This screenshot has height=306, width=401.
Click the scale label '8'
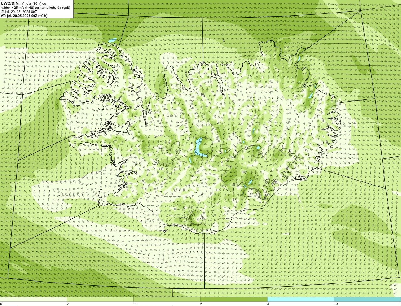tap(268, 304)
